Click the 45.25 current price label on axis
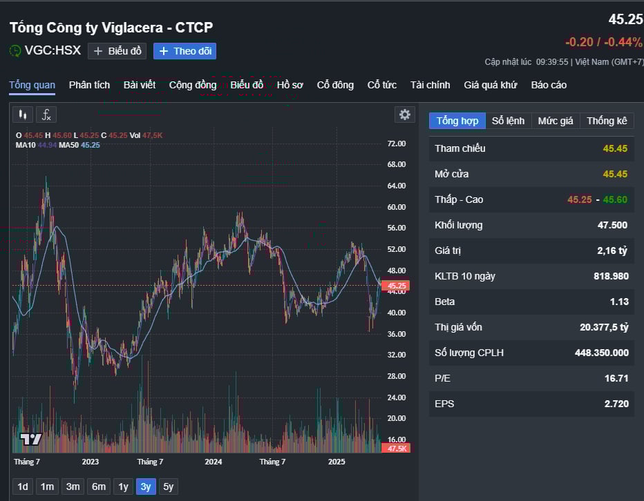The image size is (644, 501). [x=396, y=286]
